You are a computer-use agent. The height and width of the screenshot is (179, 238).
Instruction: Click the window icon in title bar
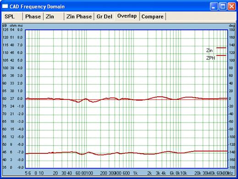5,6
